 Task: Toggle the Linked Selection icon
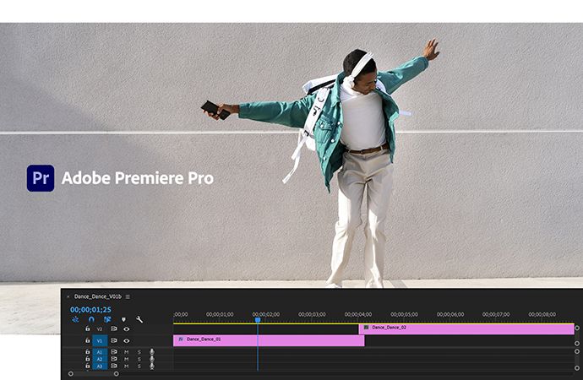click(x=107, y=319)
